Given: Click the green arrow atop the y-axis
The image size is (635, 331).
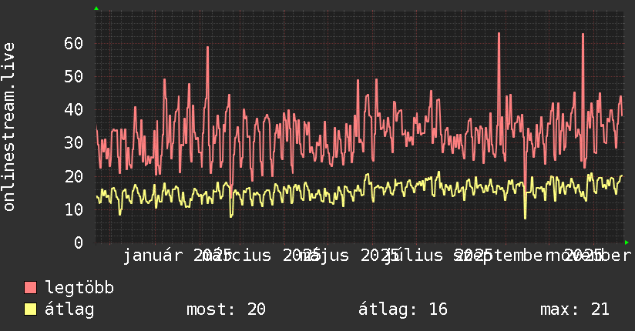Looking at the screenshot, I should [96, 8].
